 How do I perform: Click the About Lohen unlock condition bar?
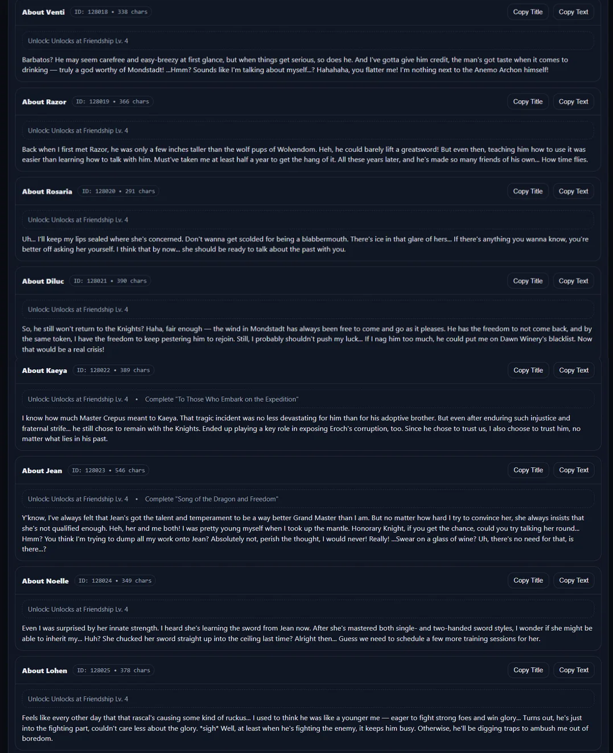pyautogui.click(x=307, y=699)
